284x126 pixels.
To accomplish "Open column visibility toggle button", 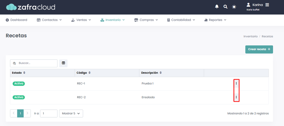I will click(63, 63).
